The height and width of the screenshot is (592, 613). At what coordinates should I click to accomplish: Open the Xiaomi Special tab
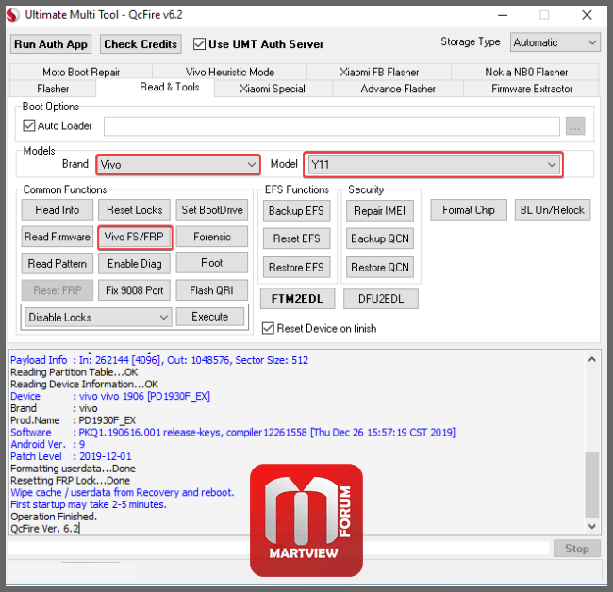pos(273,89)
